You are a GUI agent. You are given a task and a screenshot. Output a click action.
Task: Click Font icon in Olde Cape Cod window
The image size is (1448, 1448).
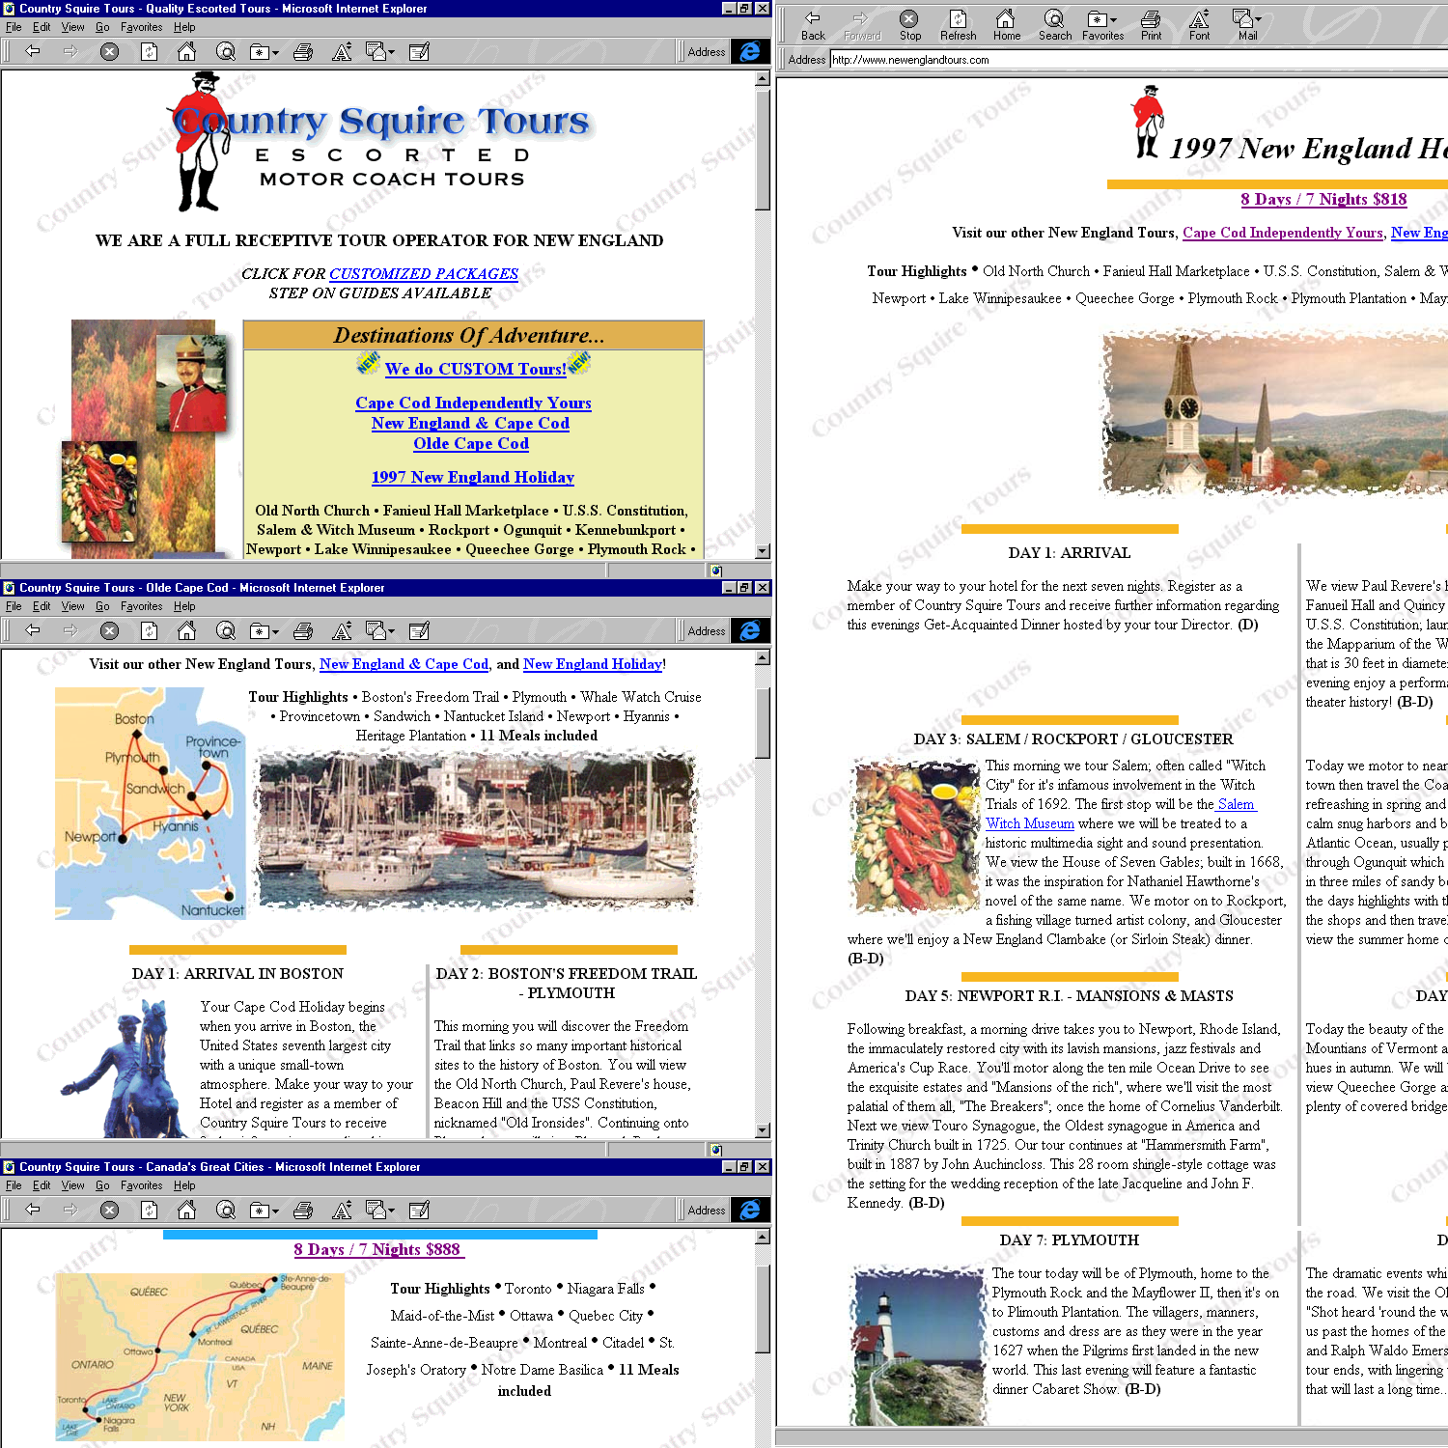click(x=342, y=630)
